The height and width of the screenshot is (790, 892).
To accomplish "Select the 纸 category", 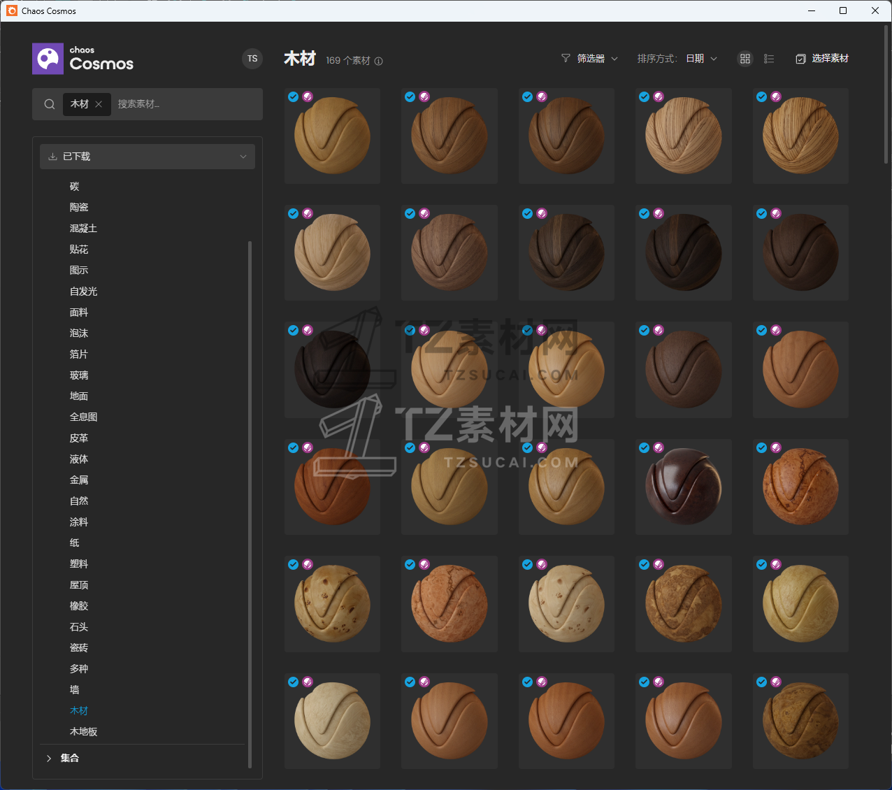I will pyautogui.click(x=75, y=543).
